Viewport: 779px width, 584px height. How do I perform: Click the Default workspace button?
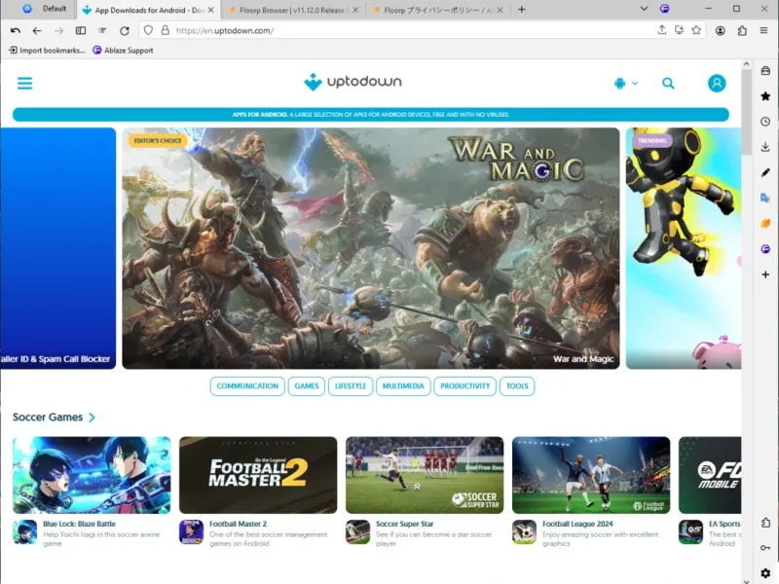click(x=45, y=9)
